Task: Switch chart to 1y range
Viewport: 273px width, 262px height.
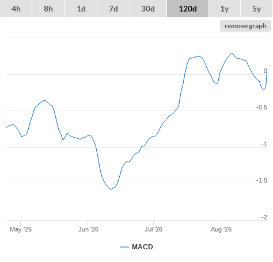Action: pyautogui.click(x=225, y=9)
